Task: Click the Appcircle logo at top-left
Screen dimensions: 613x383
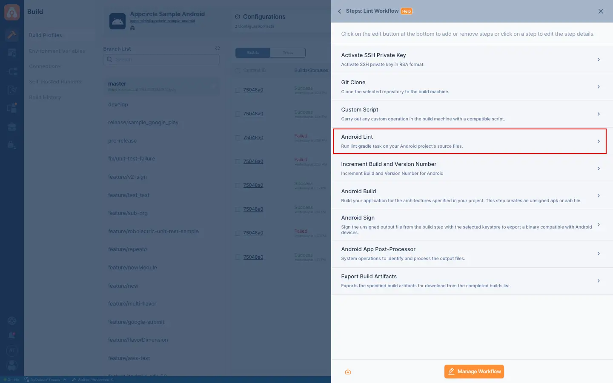Action: coord(12,12)
